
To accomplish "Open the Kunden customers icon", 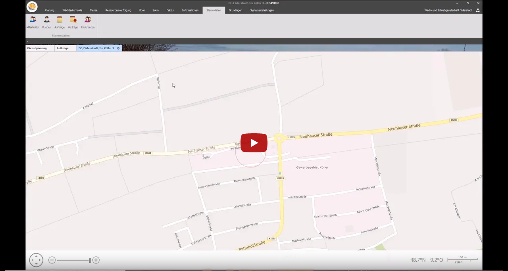I will pyautogui.click(x=46, y=22).
